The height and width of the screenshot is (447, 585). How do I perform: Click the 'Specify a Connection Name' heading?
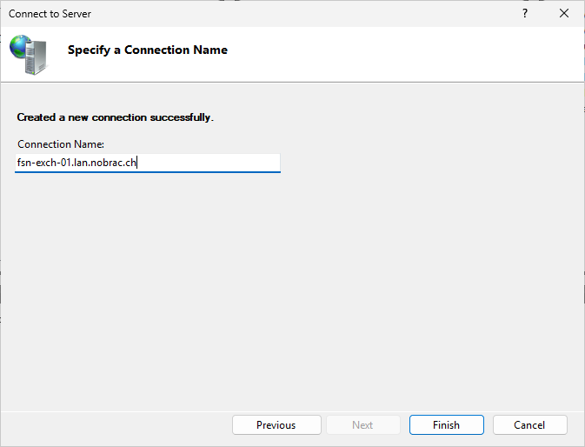point(148,50)
